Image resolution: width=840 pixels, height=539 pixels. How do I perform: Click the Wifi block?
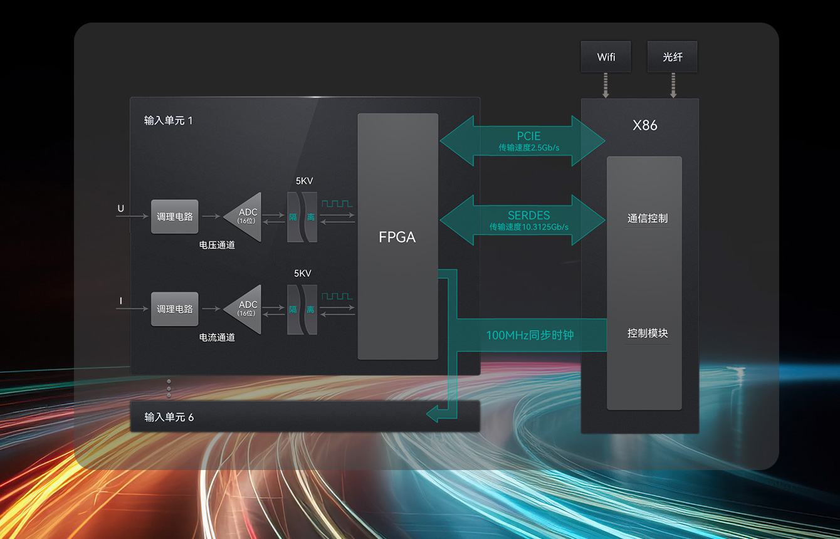[x=606, y=57]
